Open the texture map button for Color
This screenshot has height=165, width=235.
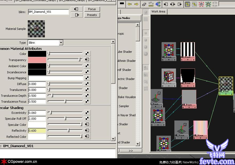tap(87, 53)
